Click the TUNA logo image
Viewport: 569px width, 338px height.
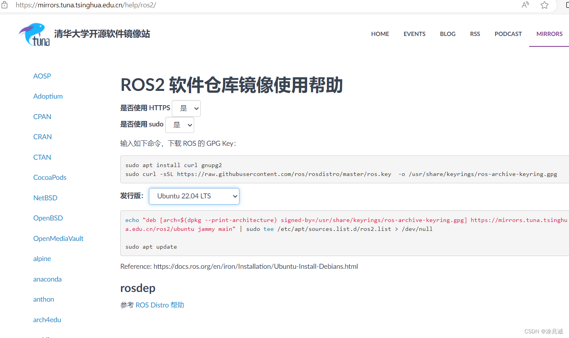point(34,34)
